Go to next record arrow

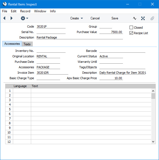pos(11,18)
